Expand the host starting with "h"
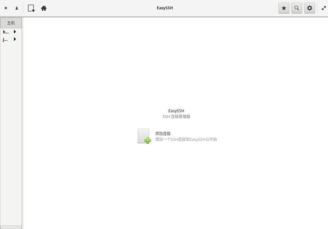The image size is (328, 229). (x=15, y=32)
